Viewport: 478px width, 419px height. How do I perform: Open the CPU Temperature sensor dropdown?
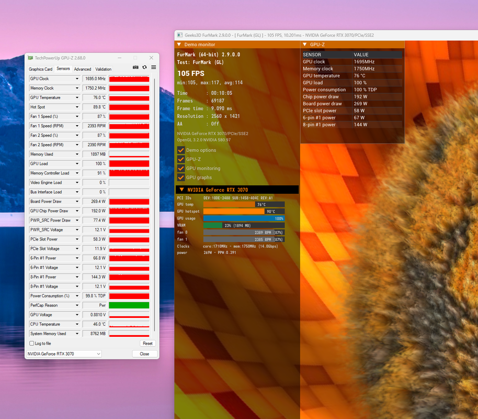point(77,324)
